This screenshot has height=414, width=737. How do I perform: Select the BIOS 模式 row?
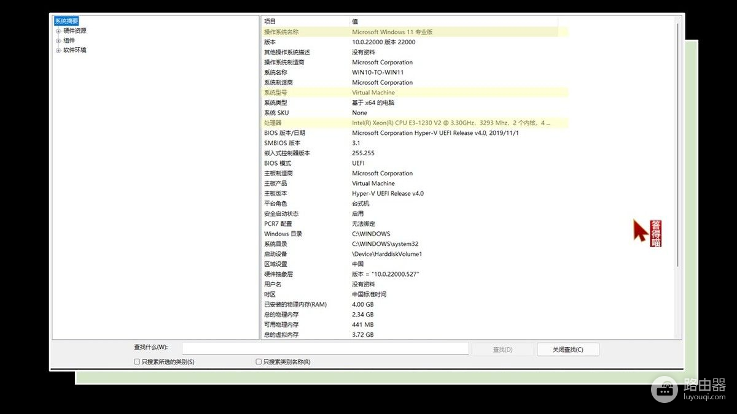click(x=278, y=163)
